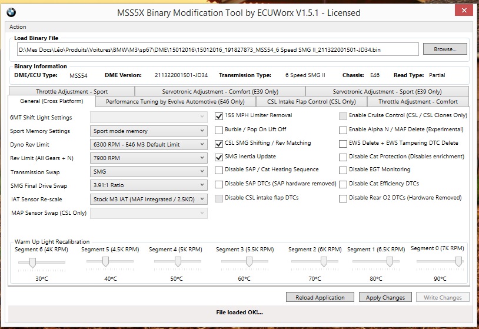479x329 pixels.
Task: Toggle CSL SMG Shifting / Rev Matching
Action: click(219, 144)
